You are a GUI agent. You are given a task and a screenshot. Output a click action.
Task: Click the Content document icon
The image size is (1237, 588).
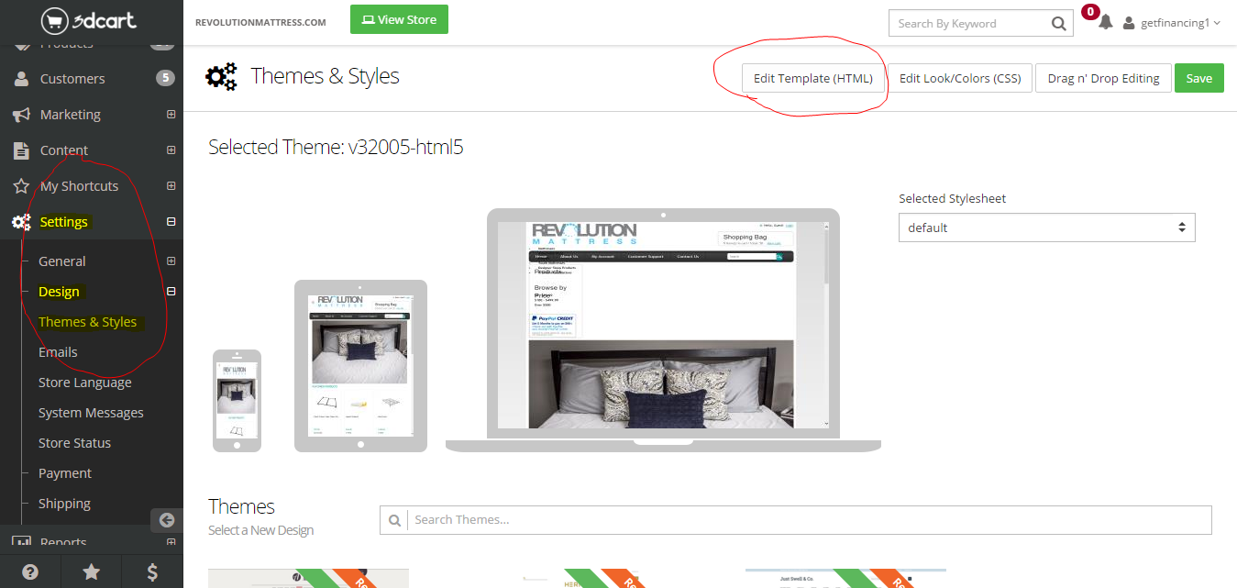click(21, 150)
